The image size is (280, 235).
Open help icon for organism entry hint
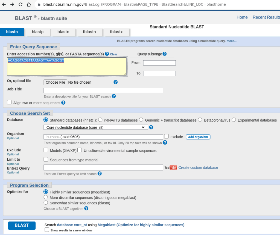(x=165, y=143)
